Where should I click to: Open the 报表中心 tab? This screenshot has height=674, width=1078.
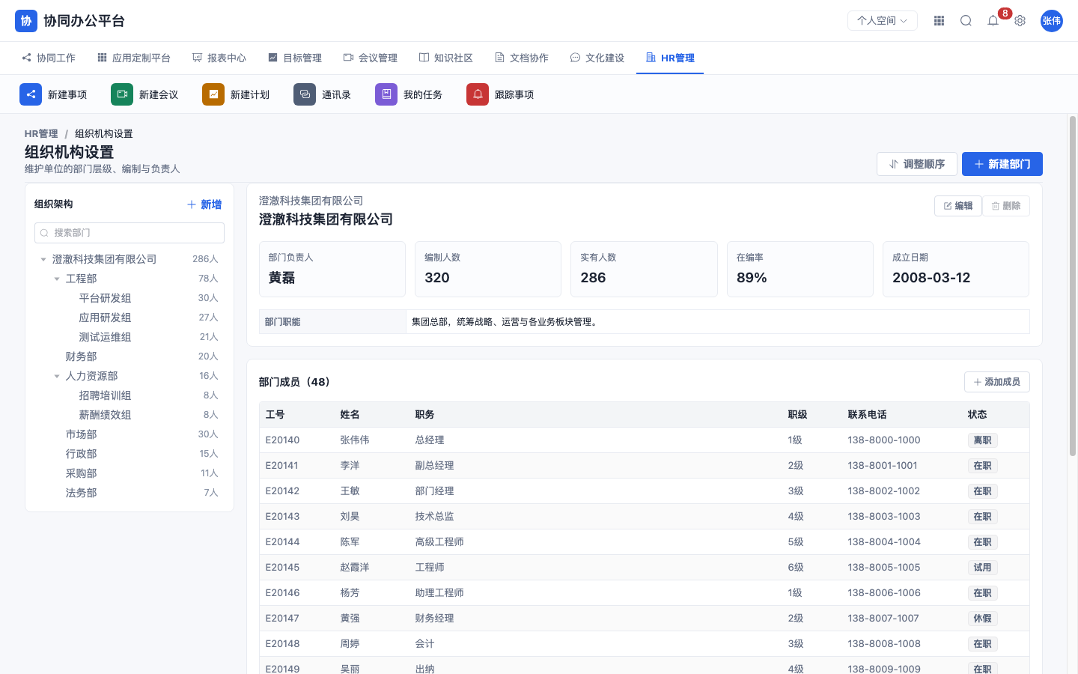pyautogui.click(x=219, y=58)
